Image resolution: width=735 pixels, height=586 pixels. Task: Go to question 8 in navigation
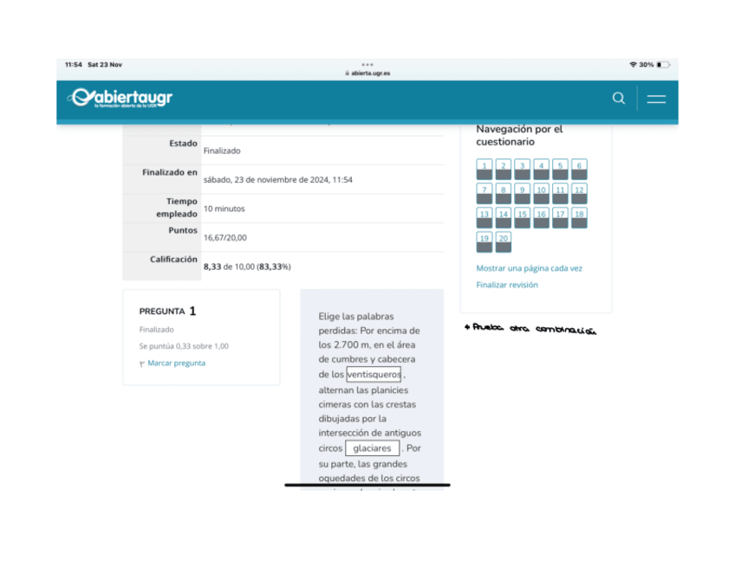point(503,194)
